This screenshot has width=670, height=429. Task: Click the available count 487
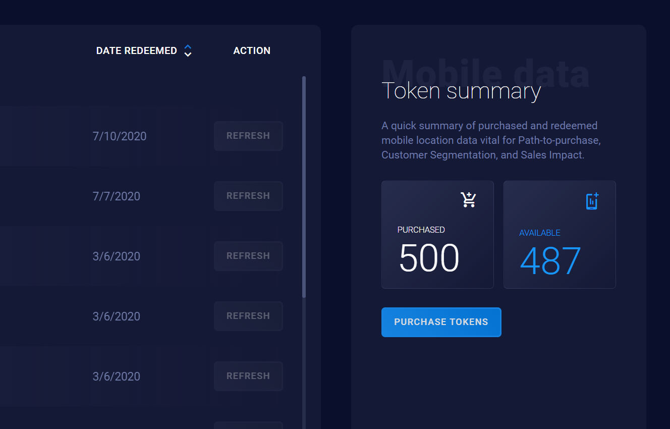[x=550, y=261]
